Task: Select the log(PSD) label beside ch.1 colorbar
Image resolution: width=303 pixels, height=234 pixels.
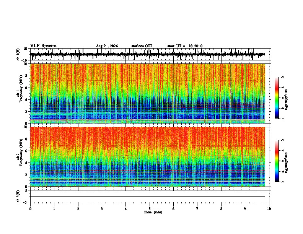Action: click(x=287, y=100)
